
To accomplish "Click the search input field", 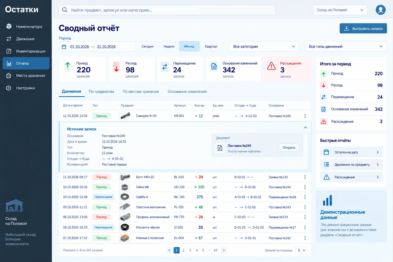I will pos(167,10).
